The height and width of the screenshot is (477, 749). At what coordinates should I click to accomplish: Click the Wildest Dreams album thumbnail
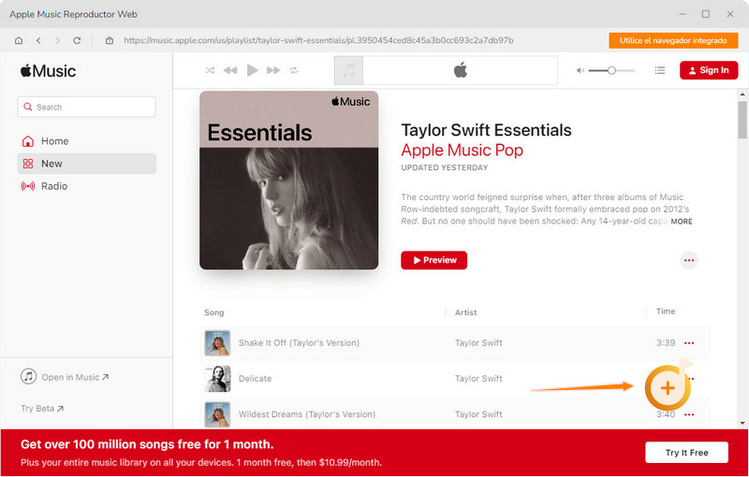(x=217, y=414)
